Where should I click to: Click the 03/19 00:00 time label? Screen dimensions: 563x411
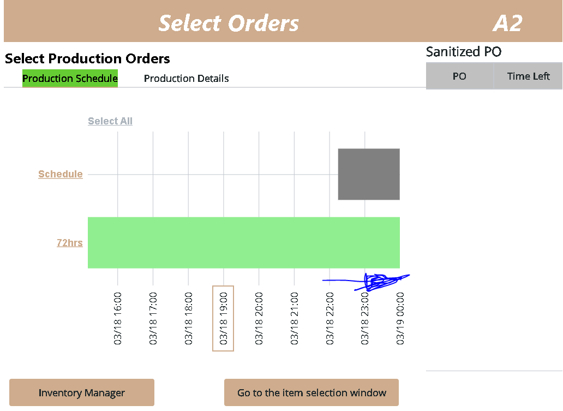tap(400, 318)
